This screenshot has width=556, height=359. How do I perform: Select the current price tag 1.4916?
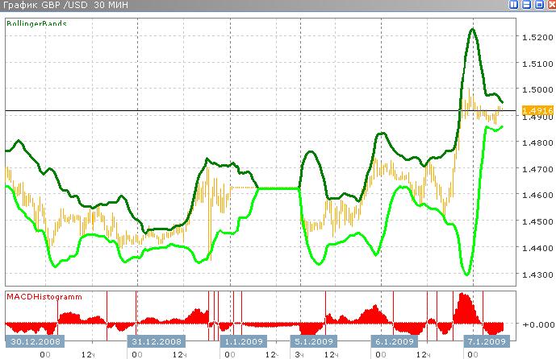point(536,109)
